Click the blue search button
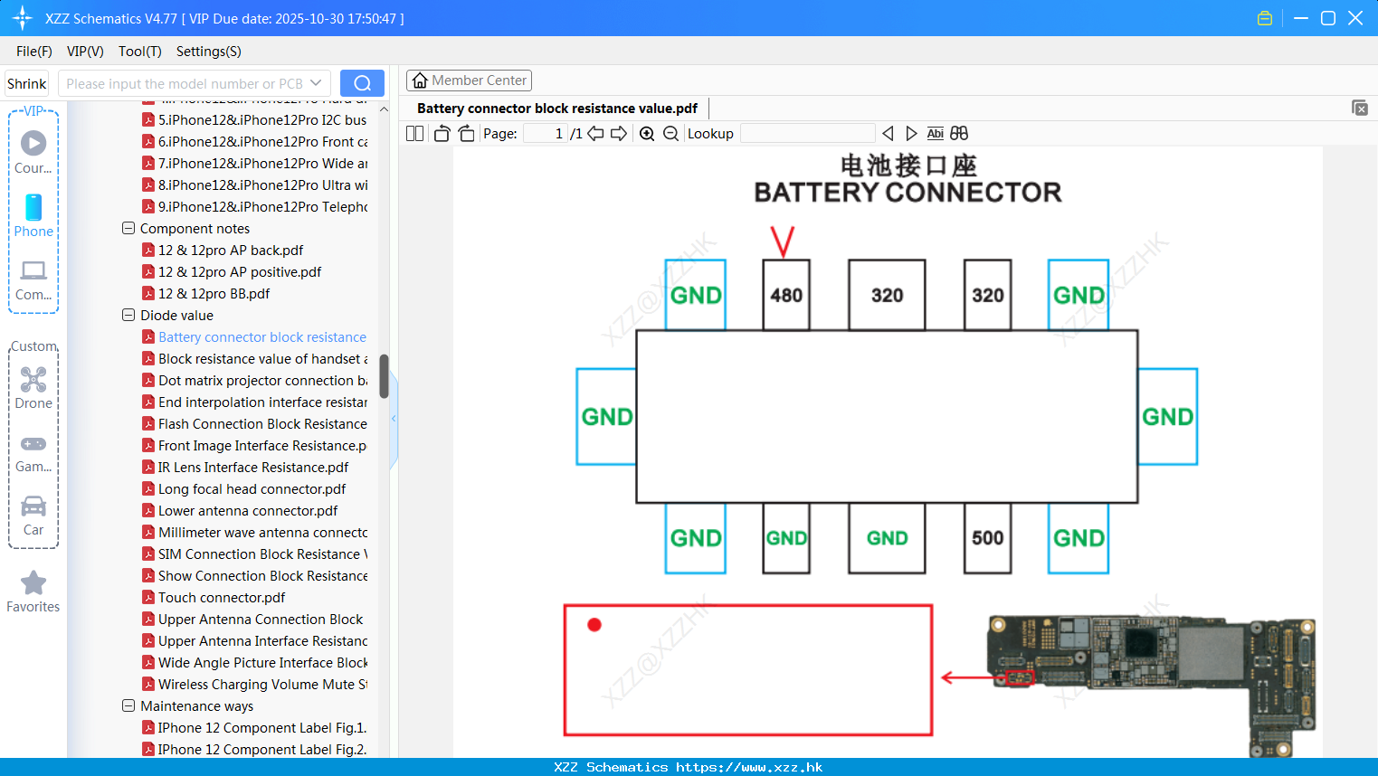1378x776 pixels. (362, 83)
